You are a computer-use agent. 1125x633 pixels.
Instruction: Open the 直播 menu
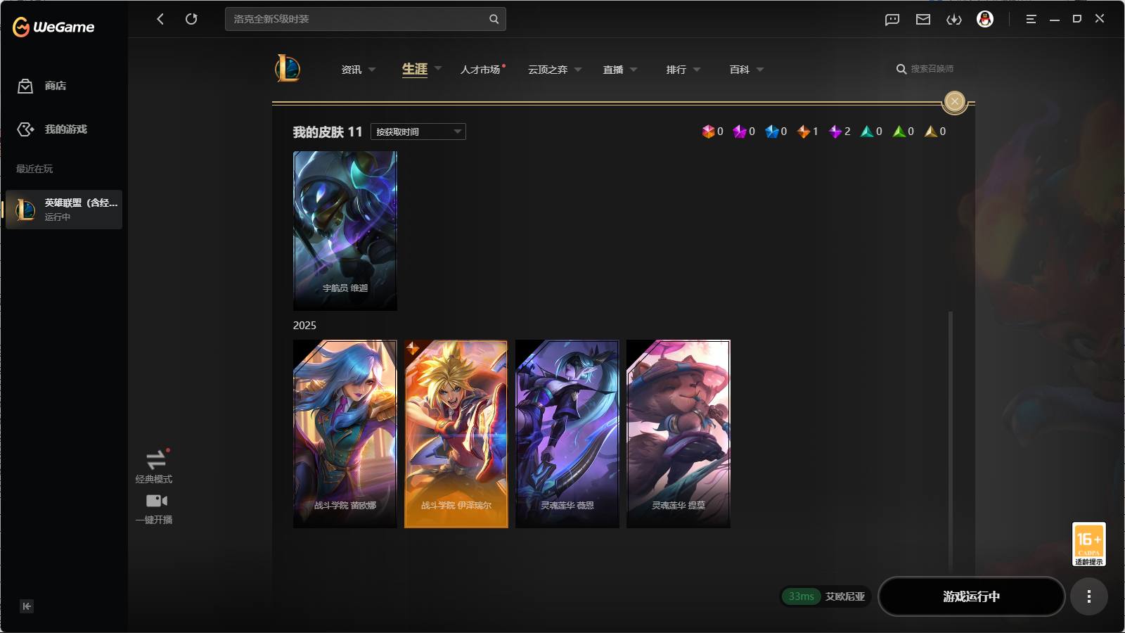point(613,70)
